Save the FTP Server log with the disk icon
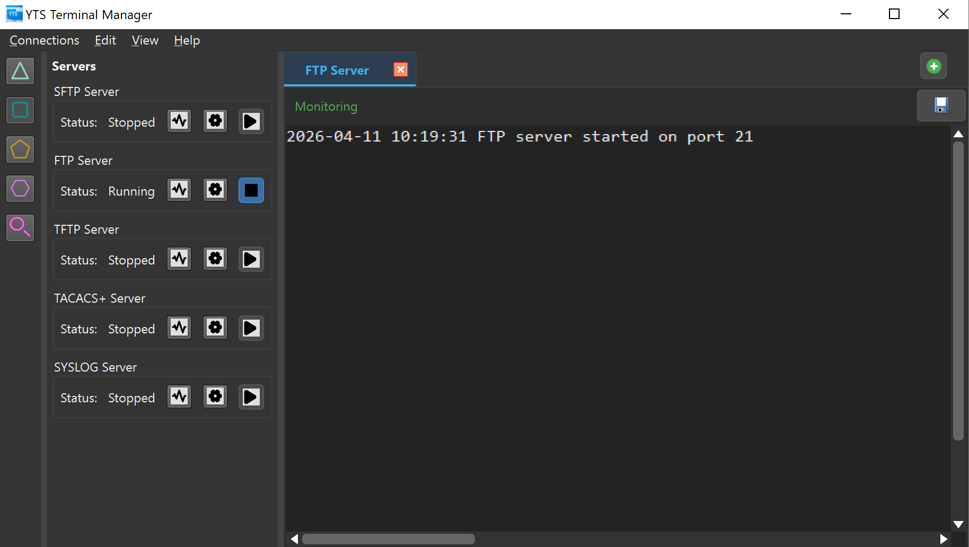Viewport: 969px width, 547px height. (941, 105)
